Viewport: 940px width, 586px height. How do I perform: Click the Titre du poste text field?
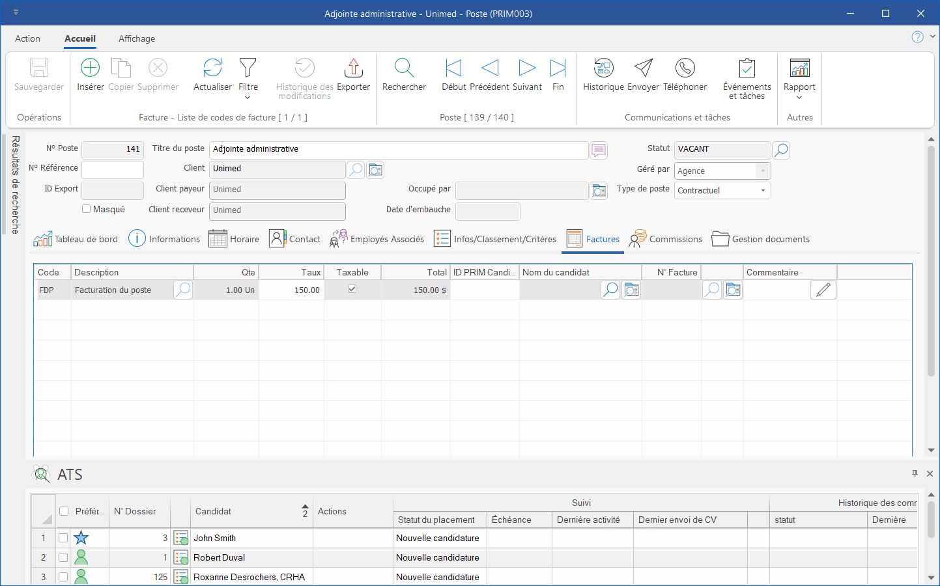tap(399, 149)
